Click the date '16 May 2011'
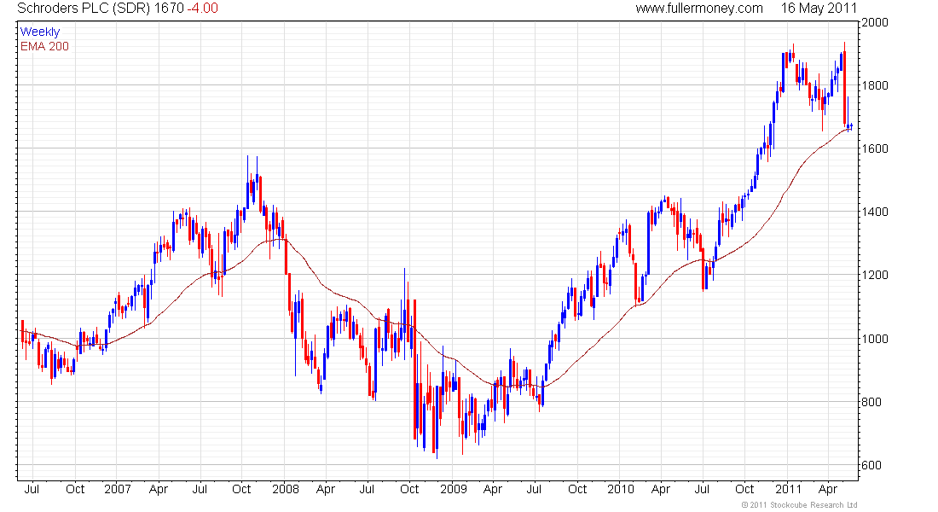Viewport: 938px width, 512px height. pos(819,9)
